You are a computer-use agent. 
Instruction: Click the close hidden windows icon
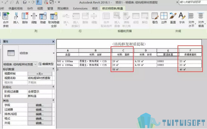[46, 2]
